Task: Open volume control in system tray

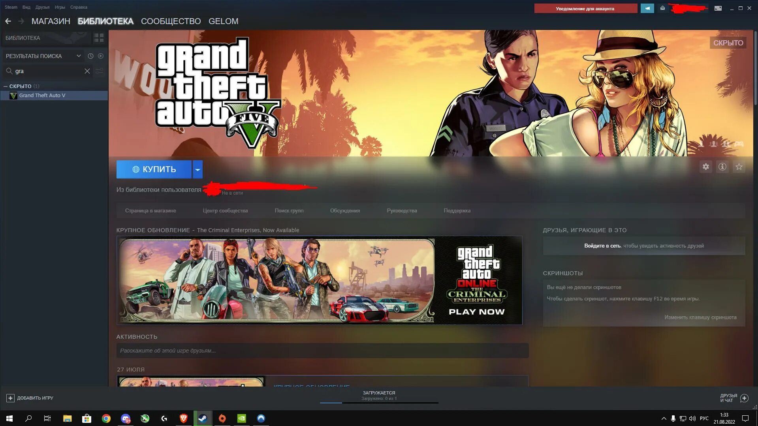Action: pos(692,418)
